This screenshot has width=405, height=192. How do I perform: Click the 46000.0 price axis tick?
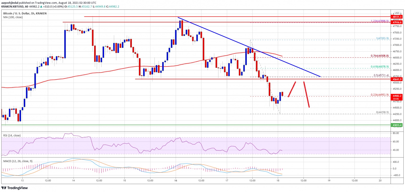(397, 70)
